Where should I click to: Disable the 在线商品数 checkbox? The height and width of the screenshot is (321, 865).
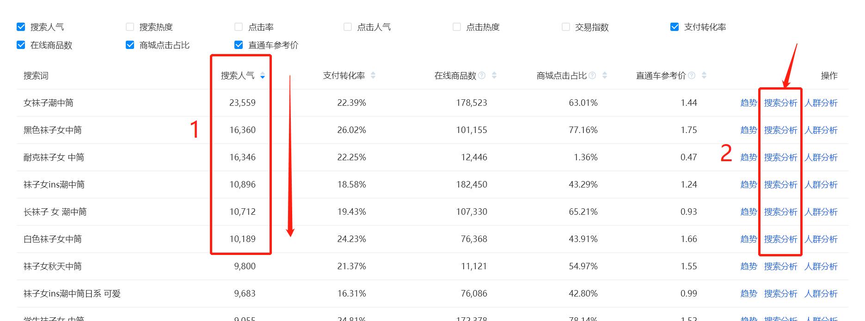pyautogui.click(x=21, y=45)
